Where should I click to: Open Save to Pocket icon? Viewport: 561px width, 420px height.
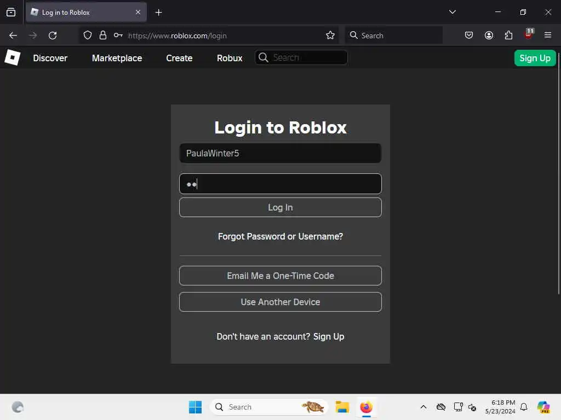click(x=469, y=36)
